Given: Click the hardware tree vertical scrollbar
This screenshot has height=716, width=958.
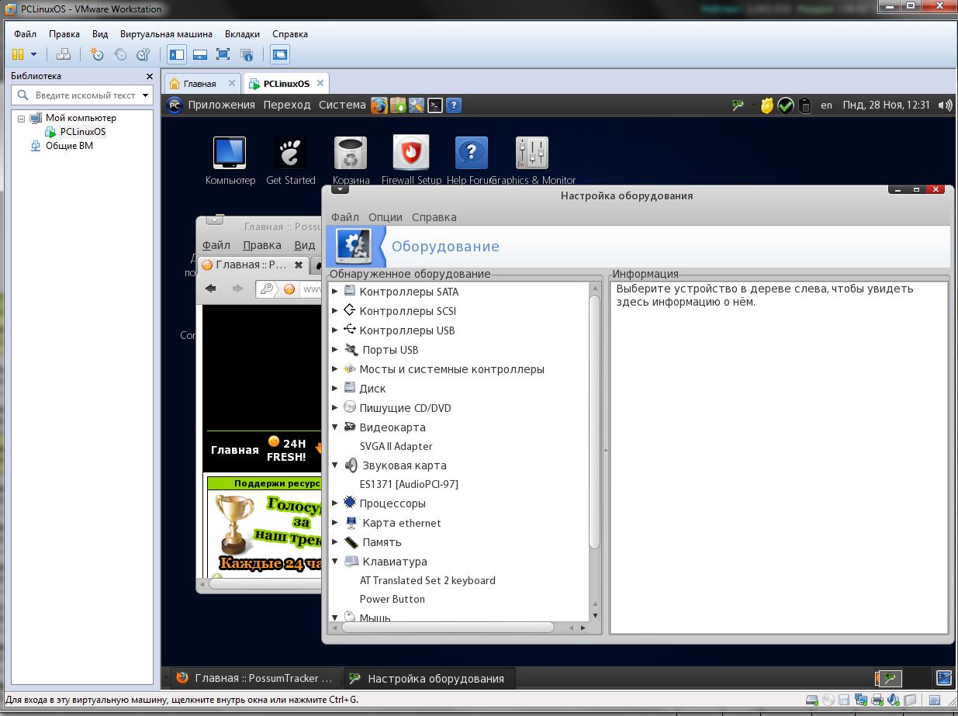Looking at the screenshot, I should click(595, 422).
